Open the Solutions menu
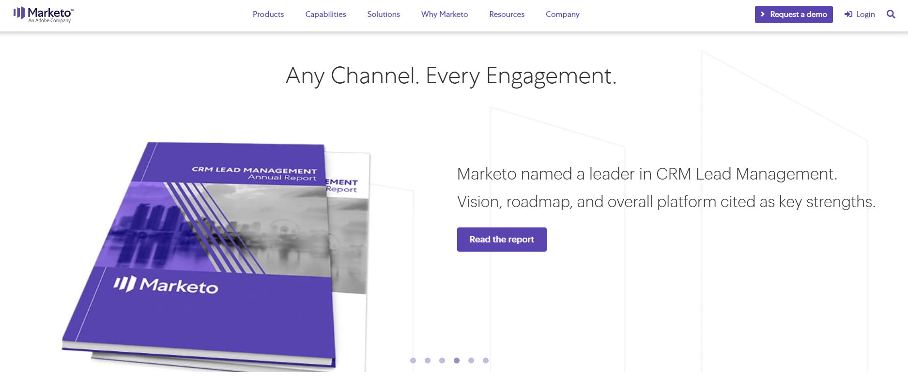The height and width of the screenshot is (376, 908). 384,15
